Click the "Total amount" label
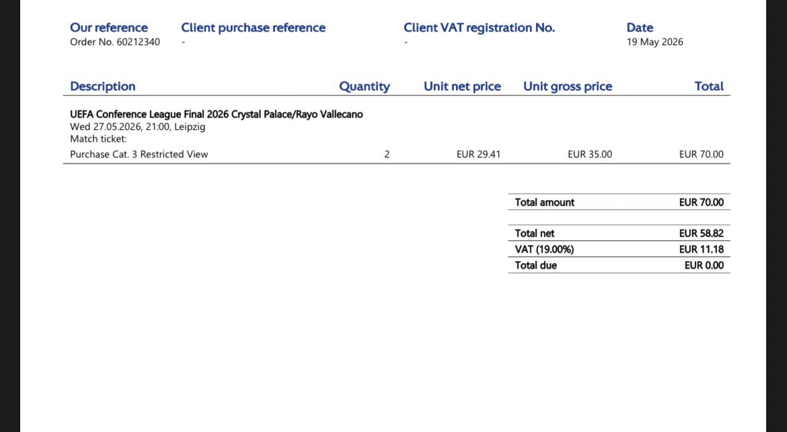The width and height of the screenshot is (787, 432). coord(545,203)
